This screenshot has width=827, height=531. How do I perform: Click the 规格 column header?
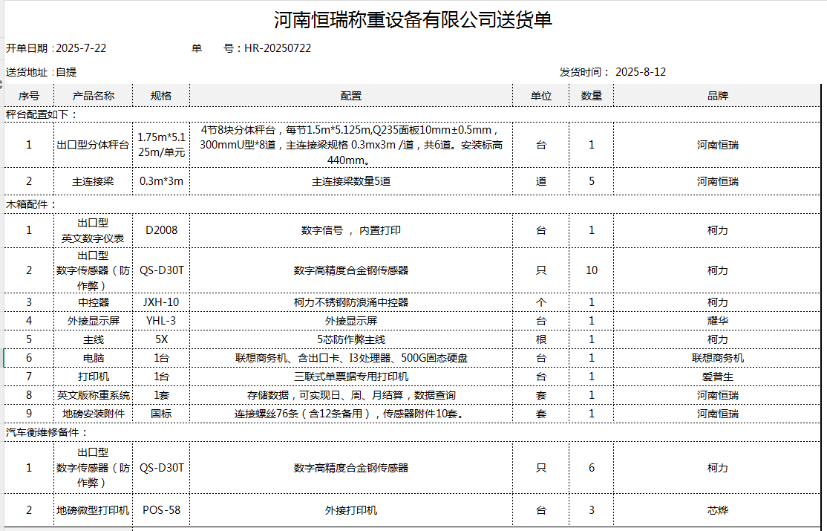pyautogui.click(x=161, y=96)
